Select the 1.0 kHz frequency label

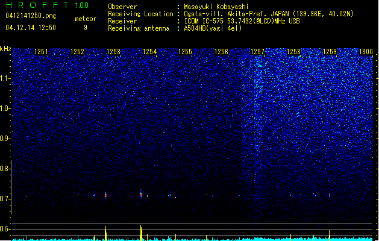[x=5, y=108]
